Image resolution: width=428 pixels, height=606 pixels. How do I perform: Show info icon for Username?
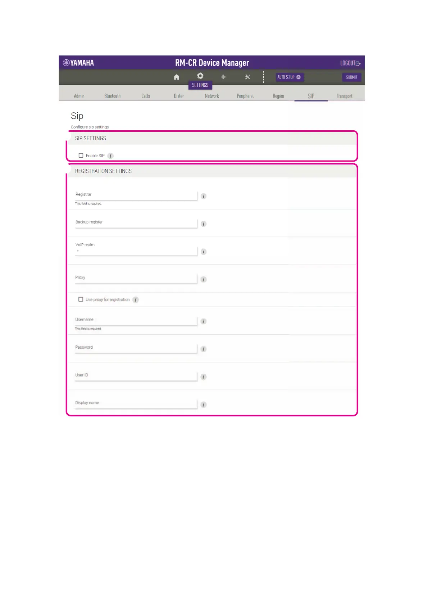click(204, 321)
